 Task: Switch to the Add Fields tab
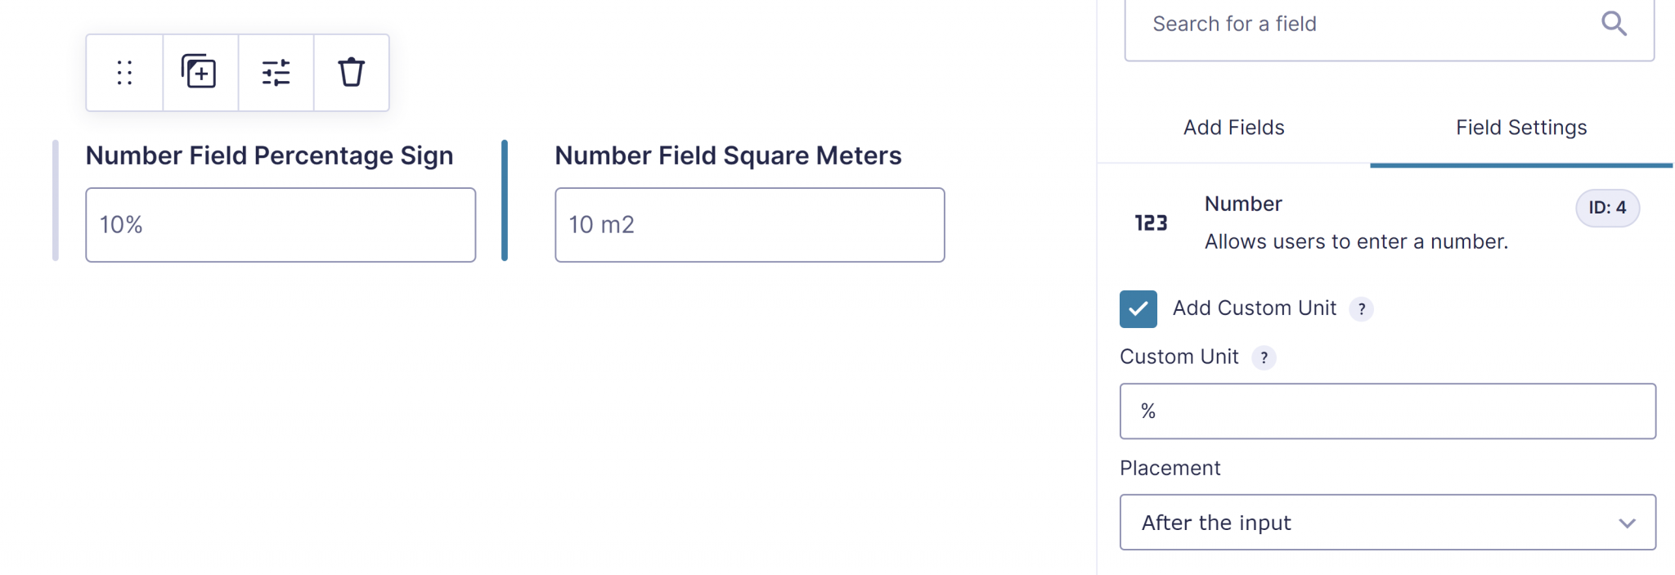point(1233,127)
